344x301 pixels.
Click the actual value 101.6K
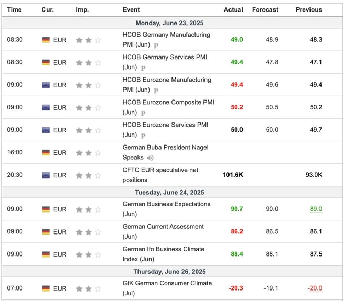(x=233, y=175)
